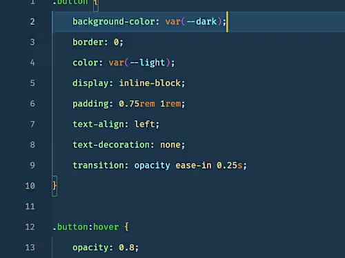Click the closing brace on line 10
Viewport: 345px width, 258px height.
pos(55,186)
